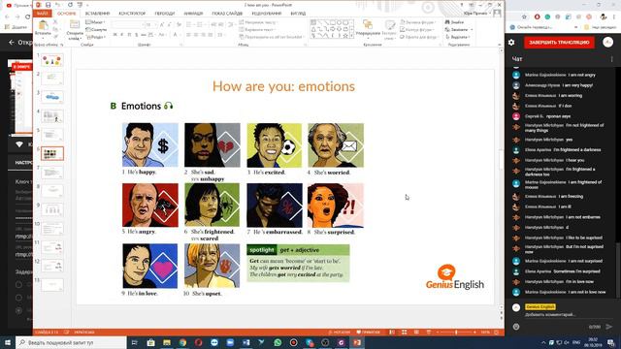Toggle the Notes pane in status bar

point(339,333)
